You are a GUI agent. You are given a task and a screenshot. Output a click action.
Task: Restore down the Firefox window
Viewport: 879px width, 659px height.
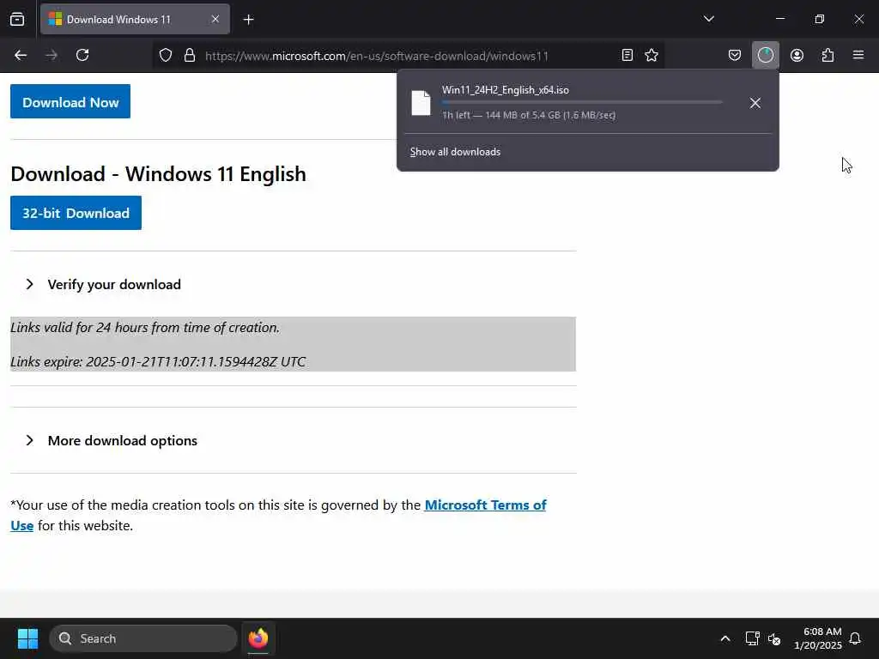point(820,19)
